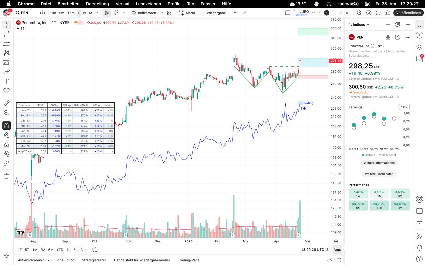Click the trash icon to remove drawings

click(x=6, y=176)
